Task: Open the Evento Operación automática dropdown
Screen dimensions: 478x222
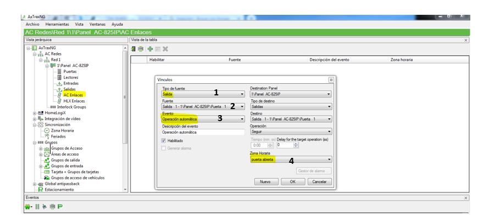Action: click(203, 119)
